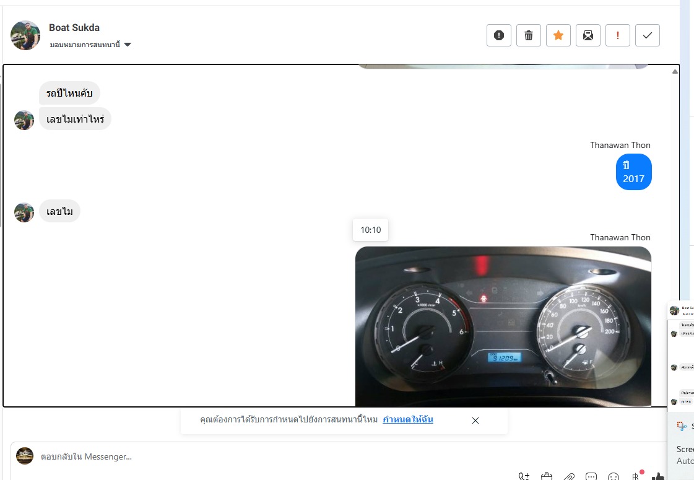
Task: Click the lone เลขไม message bubble
Action: [x=60, y=211]
